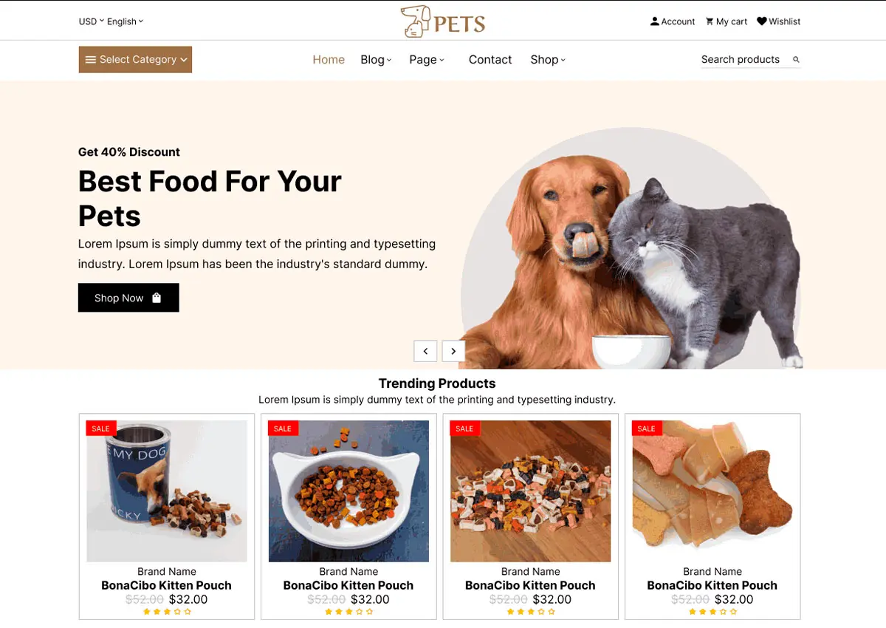Image resolution: width=886 pixels, height=628 pixels.
Task: Click the Wishlist heart icon
Action: click(x=762, y=21)
